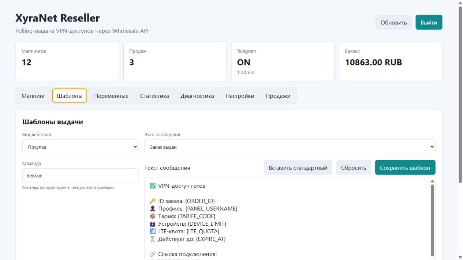This screenshot has width=463, height=260.
Task: Click the Баланс 10863.00 RUB card
Action: [391, 61]
